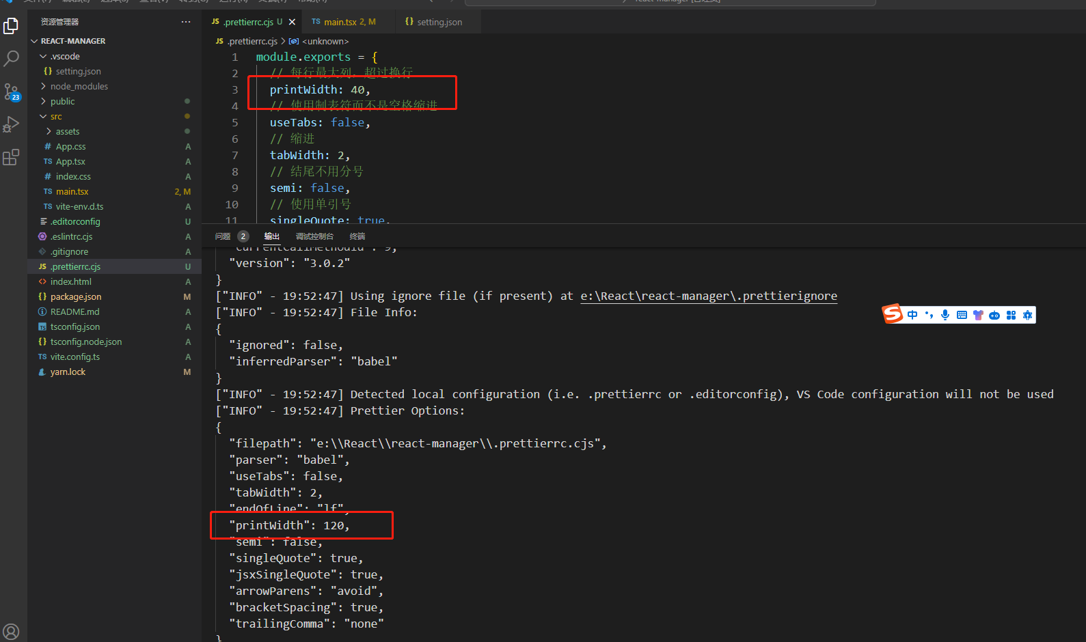
Task: Open the Extensions view icon
Action: [11, 157]
